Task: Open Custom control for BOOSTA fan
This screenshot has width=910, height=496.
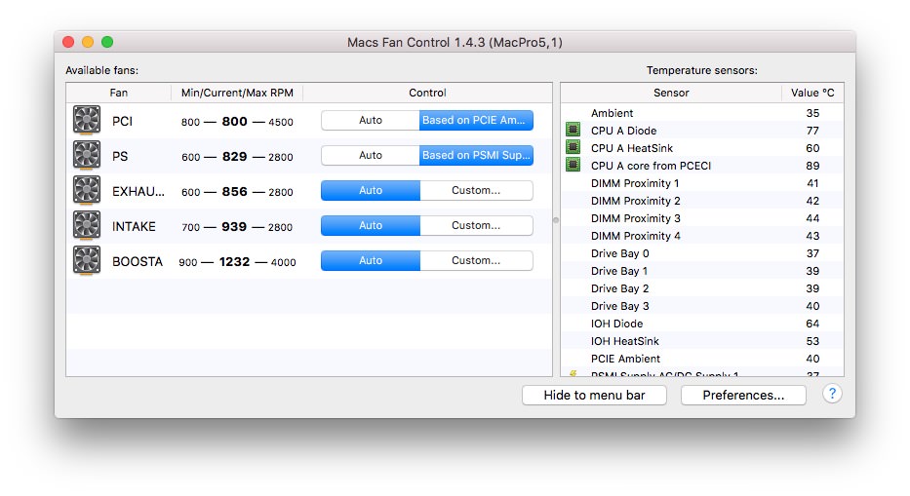Action: [476, 260]
